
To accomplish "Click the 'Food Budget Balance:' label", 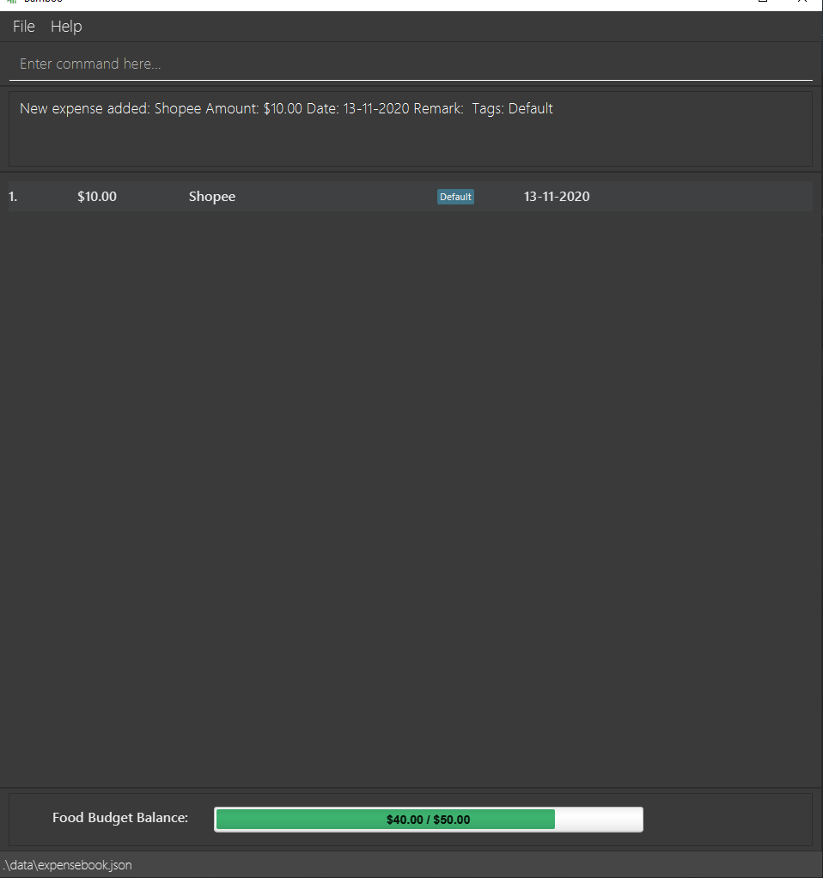I will click(120, 818).
